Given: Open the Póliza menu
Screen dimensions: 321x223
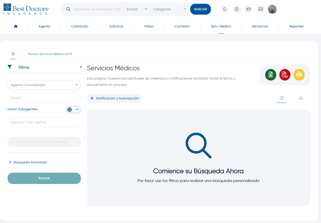Looking at the screenshot, I should coord(149,26).
